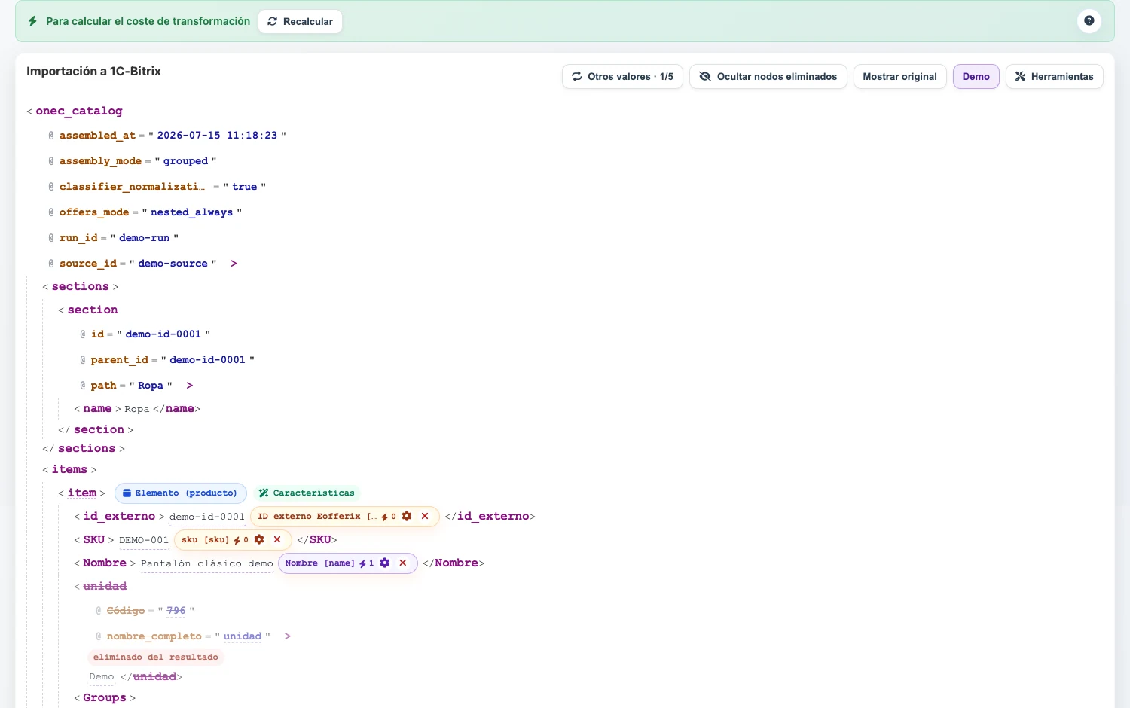Click the Importación a 1C-Bitrix heading

click(x=93, y=71)
